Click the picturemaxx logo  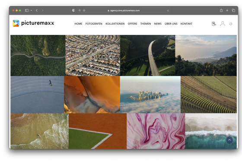coord(33,23)
